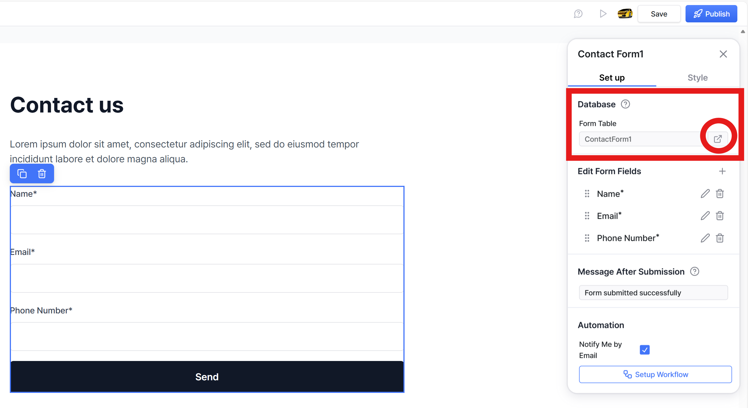
Task: Open the comments chat icon
Action: (x=578, y=14)
